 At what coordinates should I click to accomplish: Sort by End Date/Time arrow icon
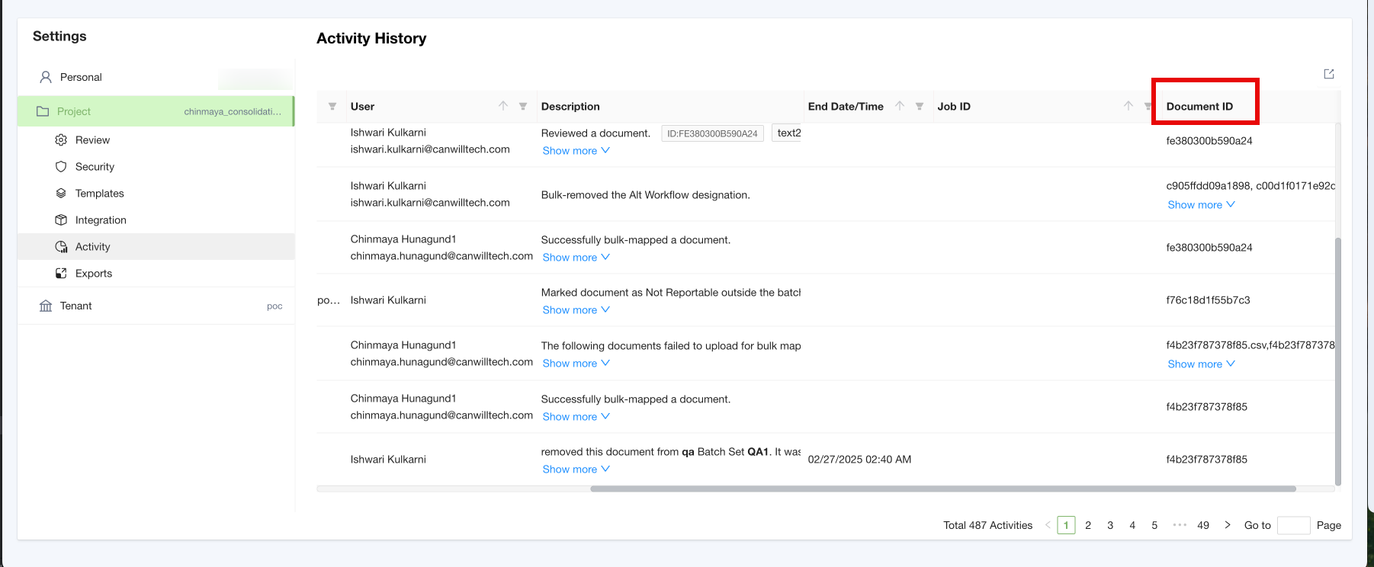click(x=900, y=106)
